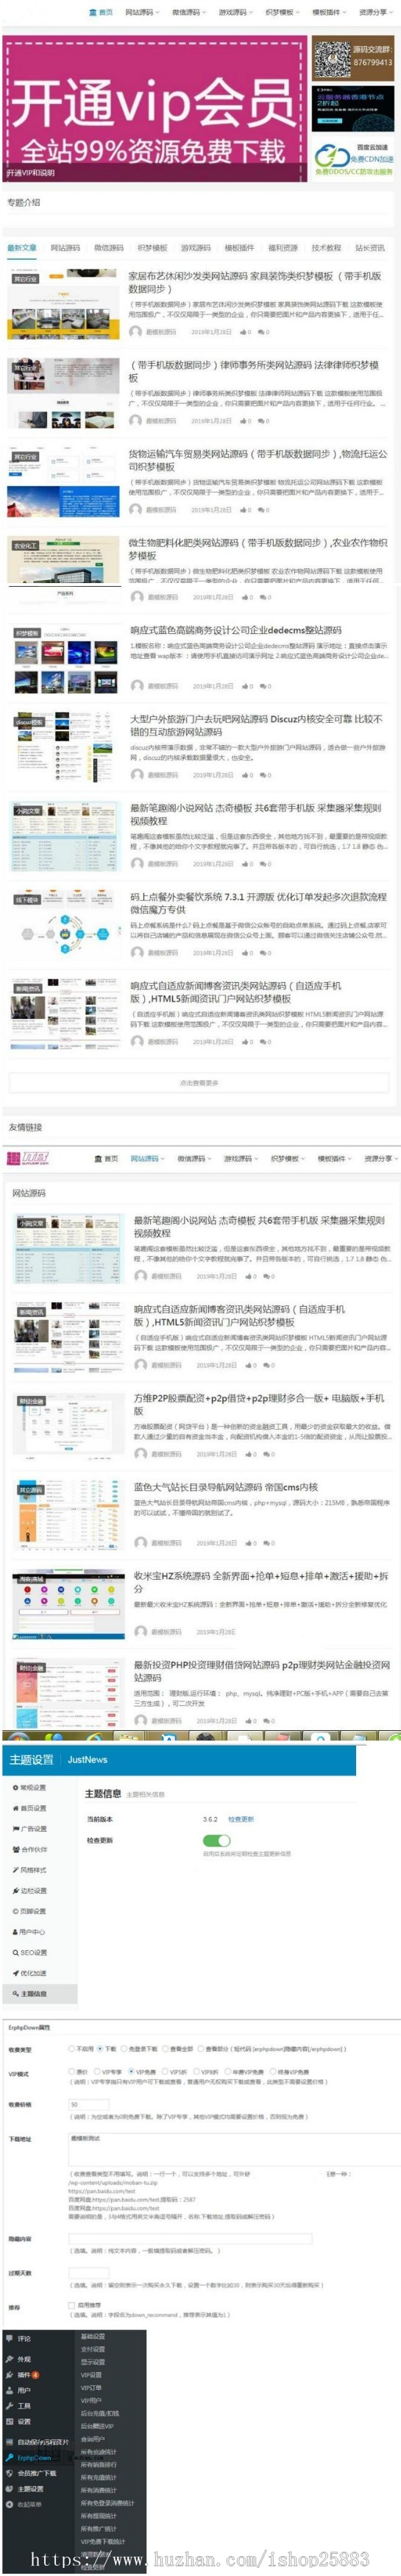Open 主题信息 in theme settings sidebar
Viewport: 401px width, 2576px height.
[x=29, y=1994]
